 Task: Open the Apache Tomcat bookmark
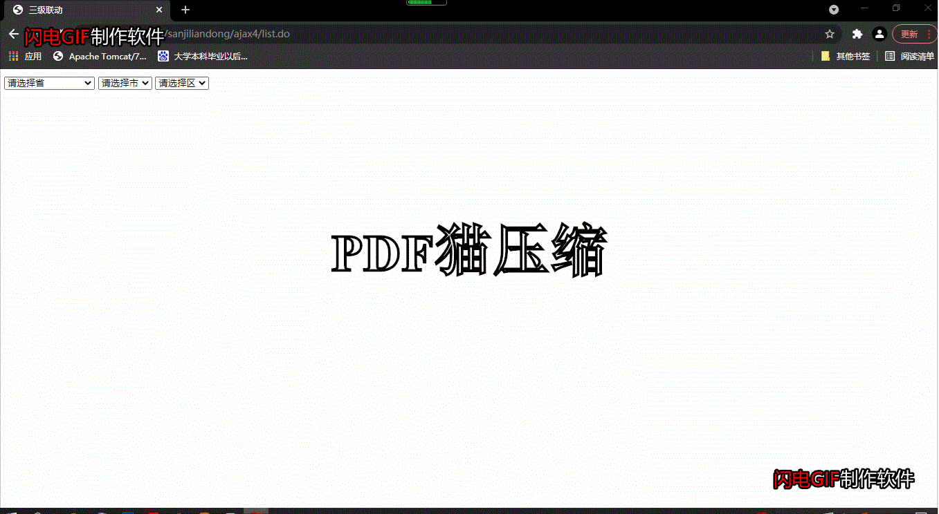(x=100, y=57)
